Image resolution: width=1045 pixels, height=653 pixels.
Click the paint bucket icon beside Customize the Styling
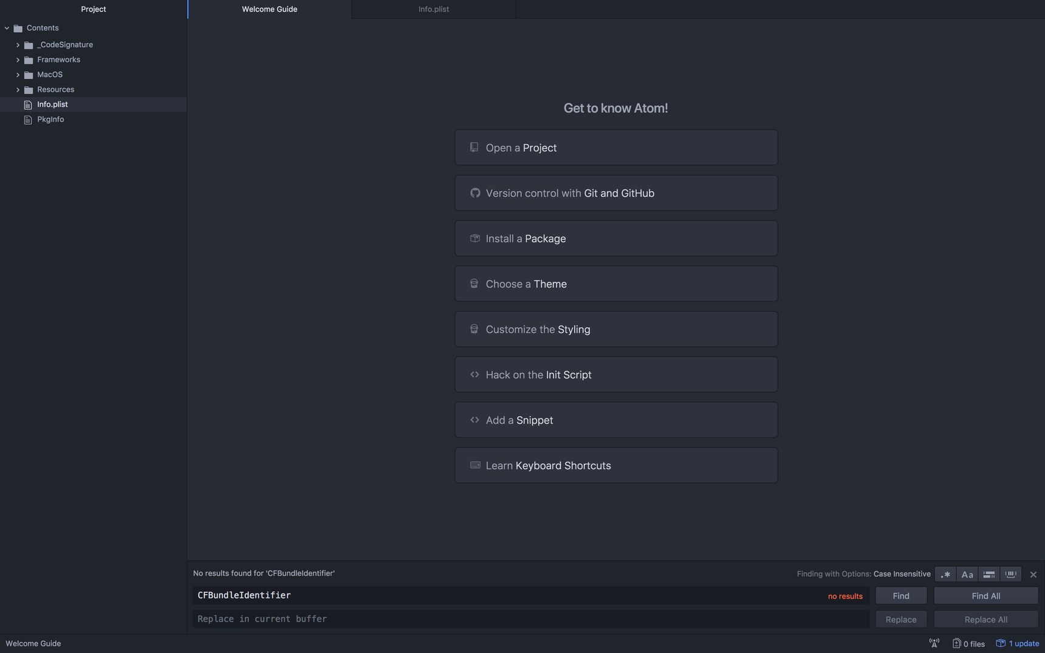point(474,329)
